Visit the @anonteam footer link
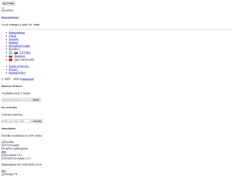This screenshot has width=235, height=176. (27, 79)
